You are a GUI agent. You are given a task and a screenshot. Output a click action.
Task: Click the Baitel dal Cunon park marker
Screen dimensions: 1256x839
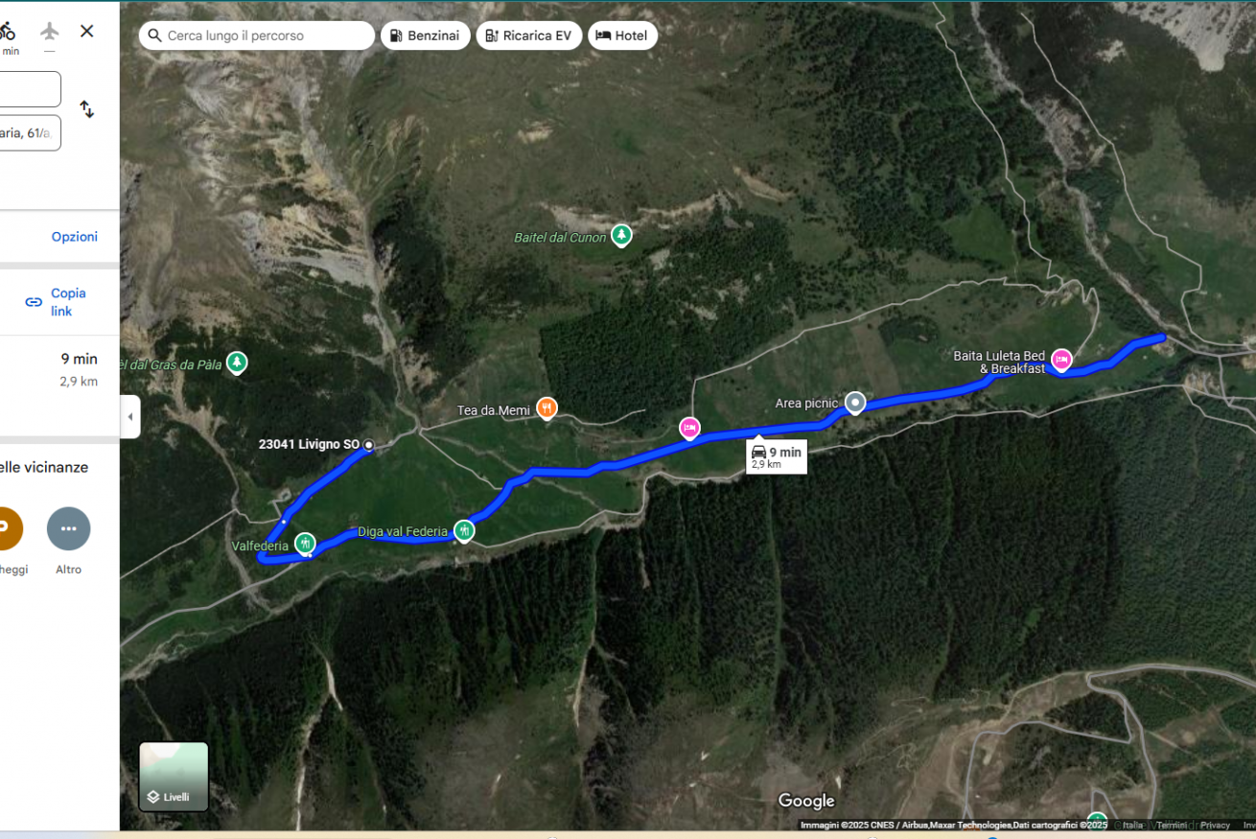coord(622,234)
